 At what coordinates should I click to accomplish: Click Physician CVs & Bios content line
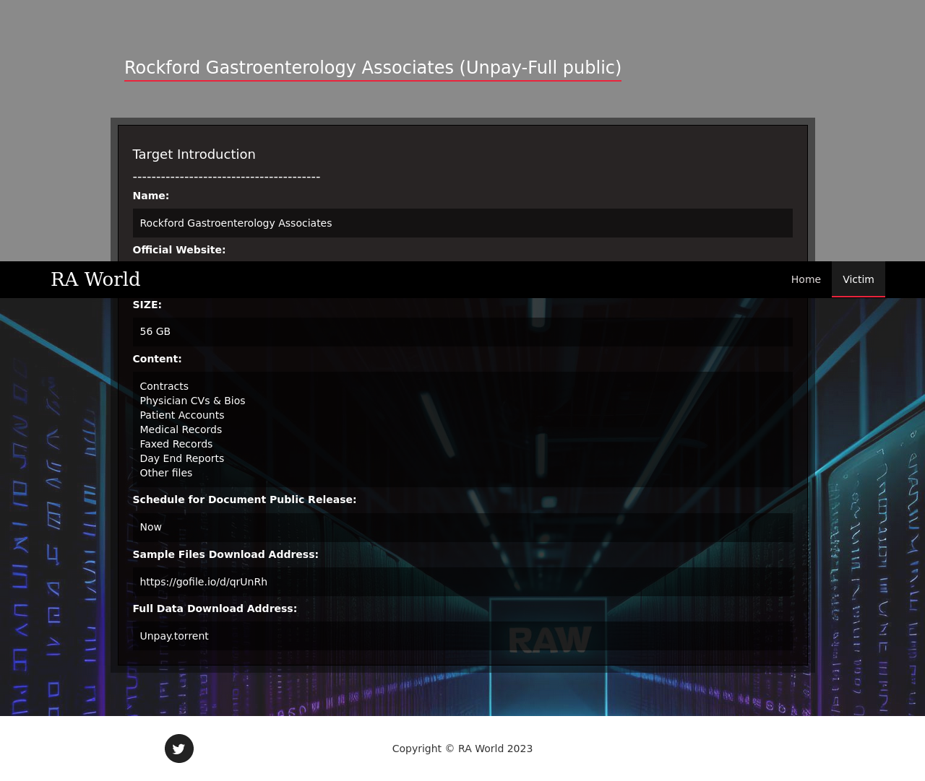pyautogui.click(x=192, y=401)
